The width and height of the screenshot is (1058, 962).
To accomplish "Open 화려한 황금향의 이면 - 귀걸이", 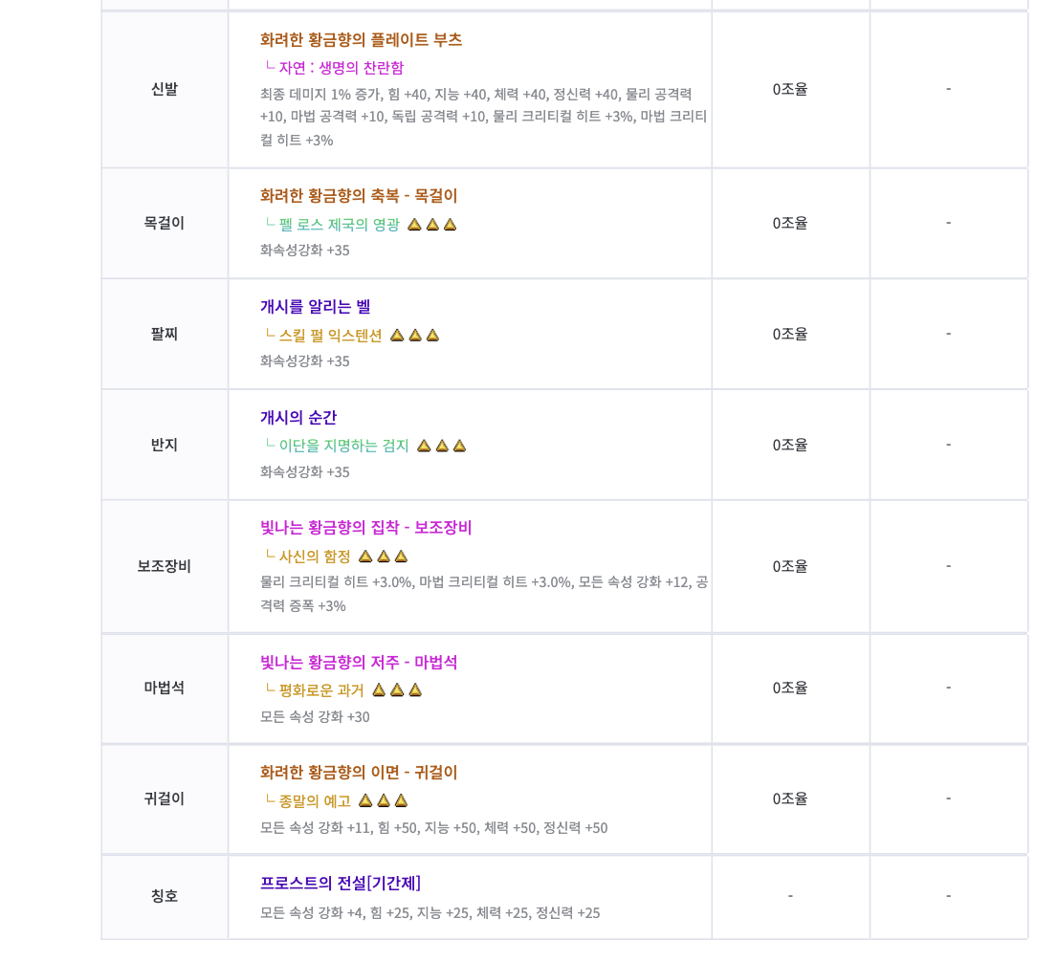I will click(359, 773).
